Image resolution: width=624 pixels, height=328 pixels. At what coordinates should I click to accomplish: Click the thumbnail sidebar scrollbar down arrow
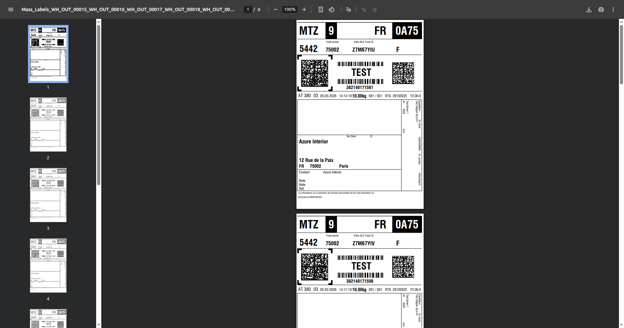pyautogui.click(x=98, y=325)
